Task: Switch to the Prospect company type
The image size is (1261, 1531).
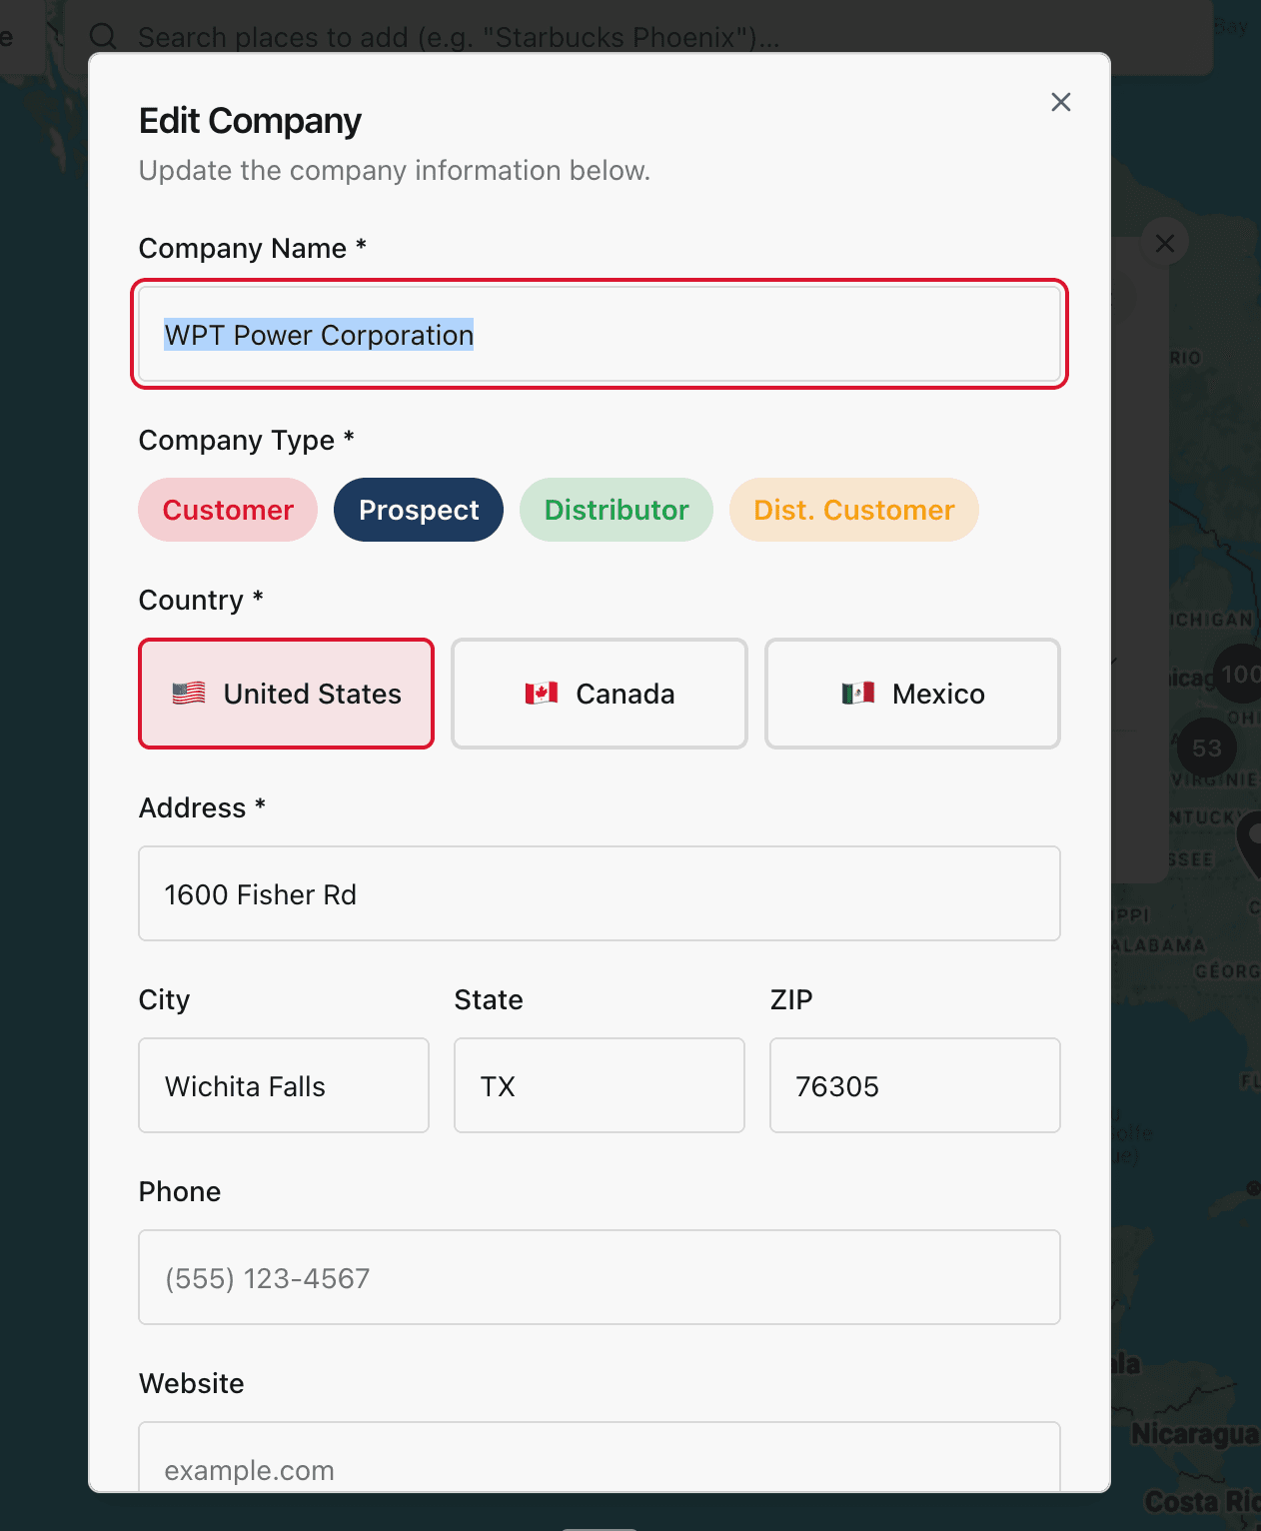Action: tap(418, 510)
